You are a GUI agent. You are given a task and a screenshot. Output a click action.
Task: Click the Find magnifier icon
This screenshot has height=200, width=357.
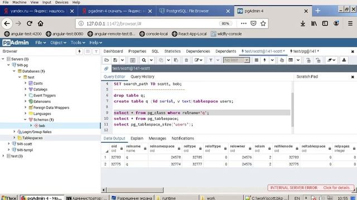(x=144, y=60)
